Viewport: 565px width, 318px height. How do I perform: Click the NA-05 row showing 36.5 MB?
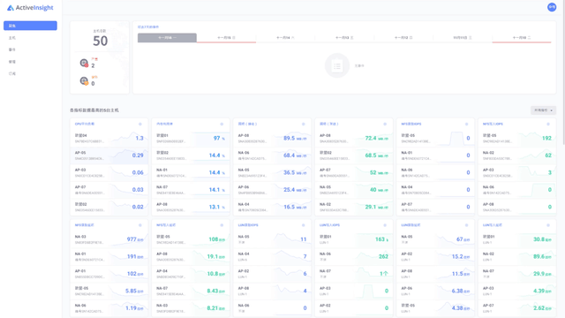[x=273, y=173]
